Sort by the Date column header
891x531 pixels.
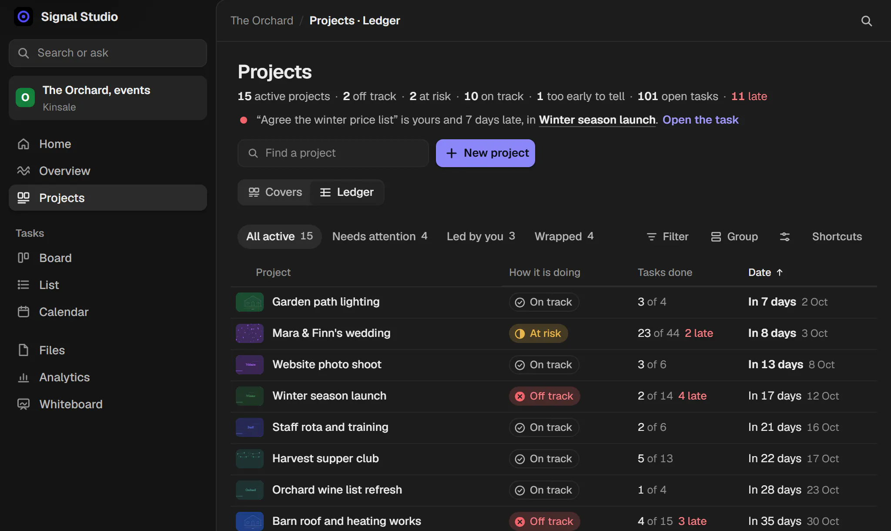pyautogui.click(x=765, y=272)
